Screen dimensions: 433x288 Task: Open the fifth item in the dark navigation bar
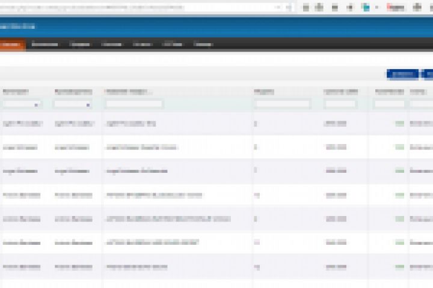143,44
